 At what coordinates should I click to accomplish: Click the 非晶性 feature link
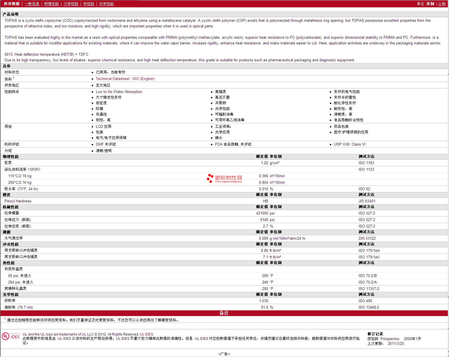pos(101,114)
